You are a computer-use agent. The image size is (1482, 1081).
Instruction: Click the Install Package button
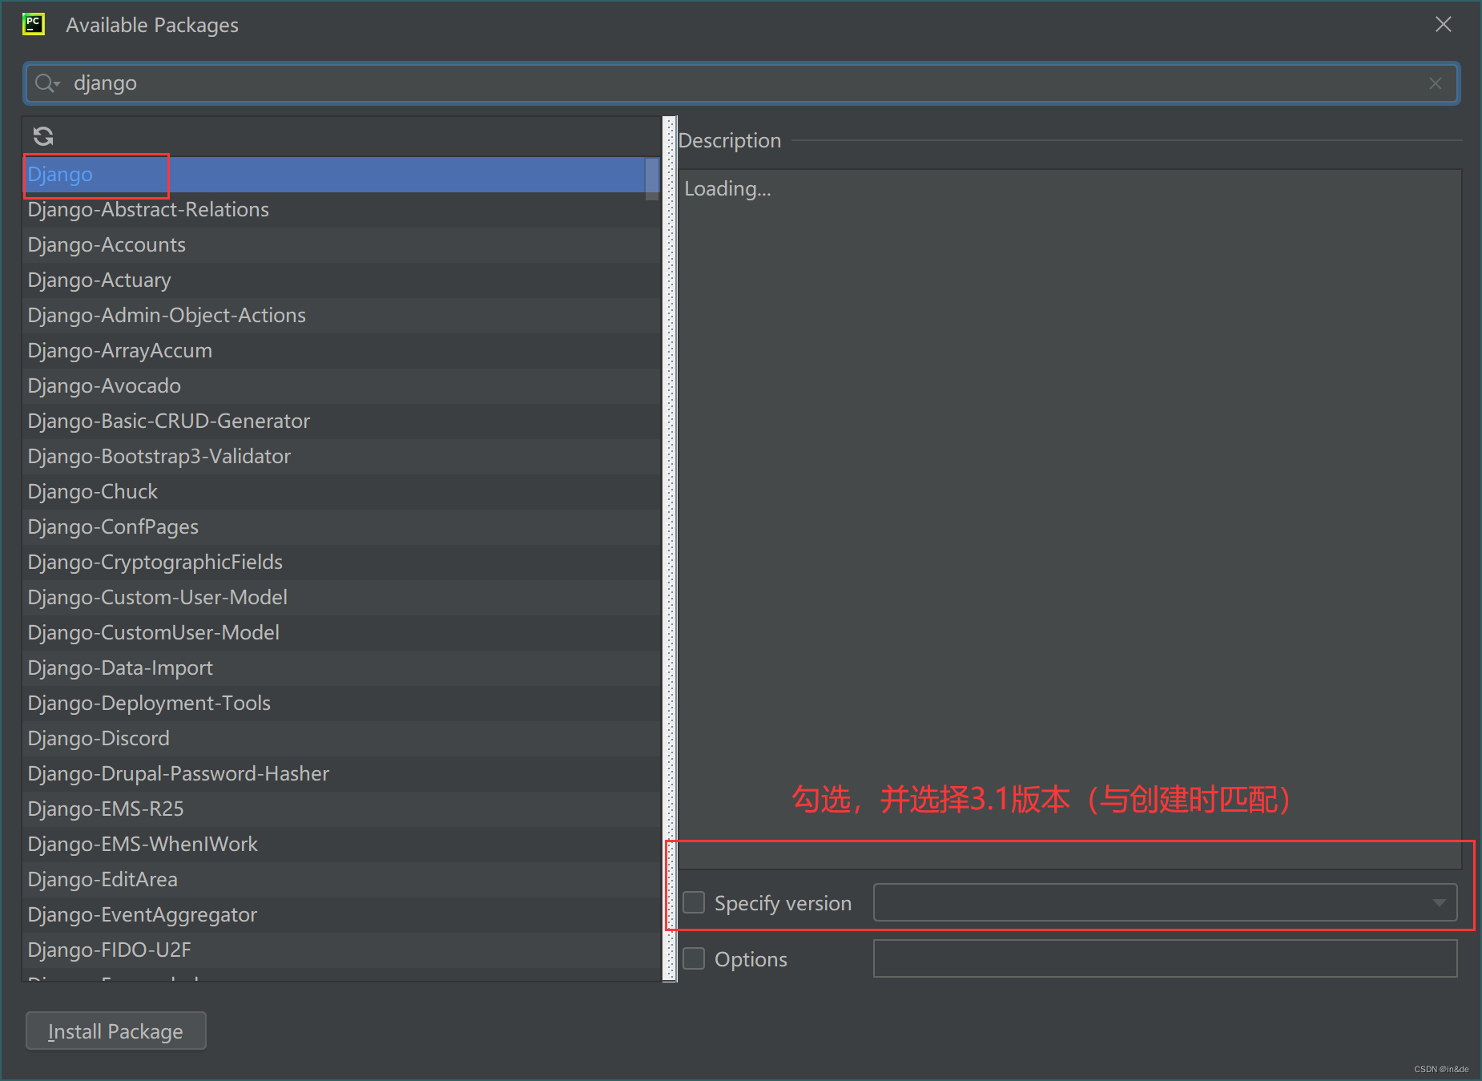point(115,1031)
